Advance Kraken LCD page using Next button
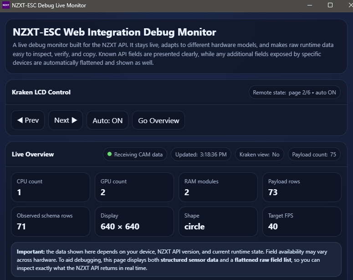 pos(66,120)
